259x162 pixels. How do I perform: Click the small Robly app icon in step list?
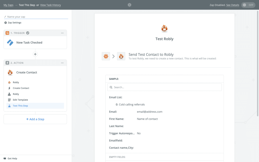click(x=9, y=82)
